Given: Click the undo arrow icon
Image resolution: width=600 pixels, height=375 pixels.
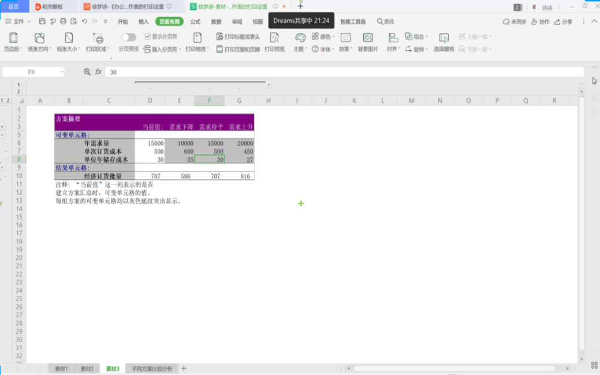Looking at the screenshot, I should pos(84,21).
